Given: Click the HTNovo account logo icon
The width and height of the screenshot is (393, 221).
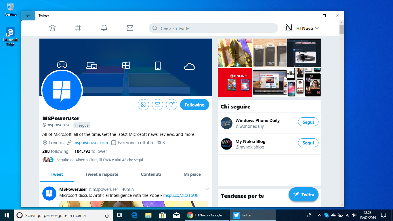Looking at the screenshot, I should 289,28.
